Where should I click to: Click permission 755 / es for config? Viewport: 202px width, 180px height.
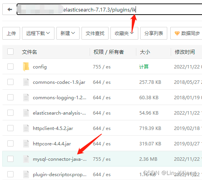click(x=102, y=67)
